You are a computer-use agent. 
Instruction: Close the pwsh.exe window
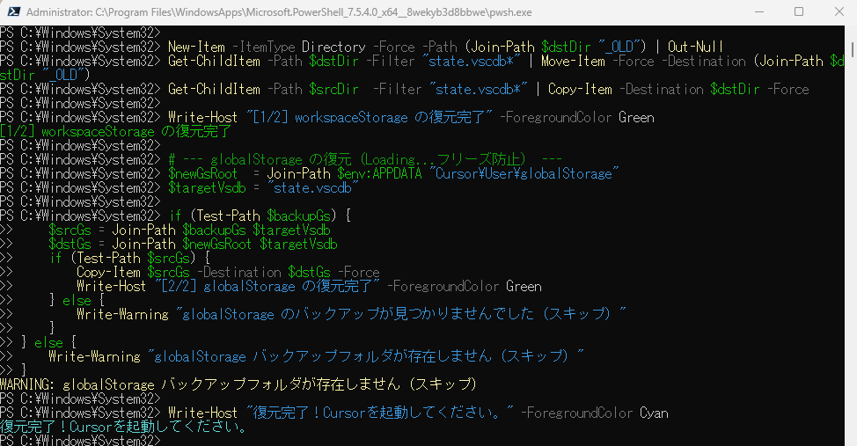[837, 12]
